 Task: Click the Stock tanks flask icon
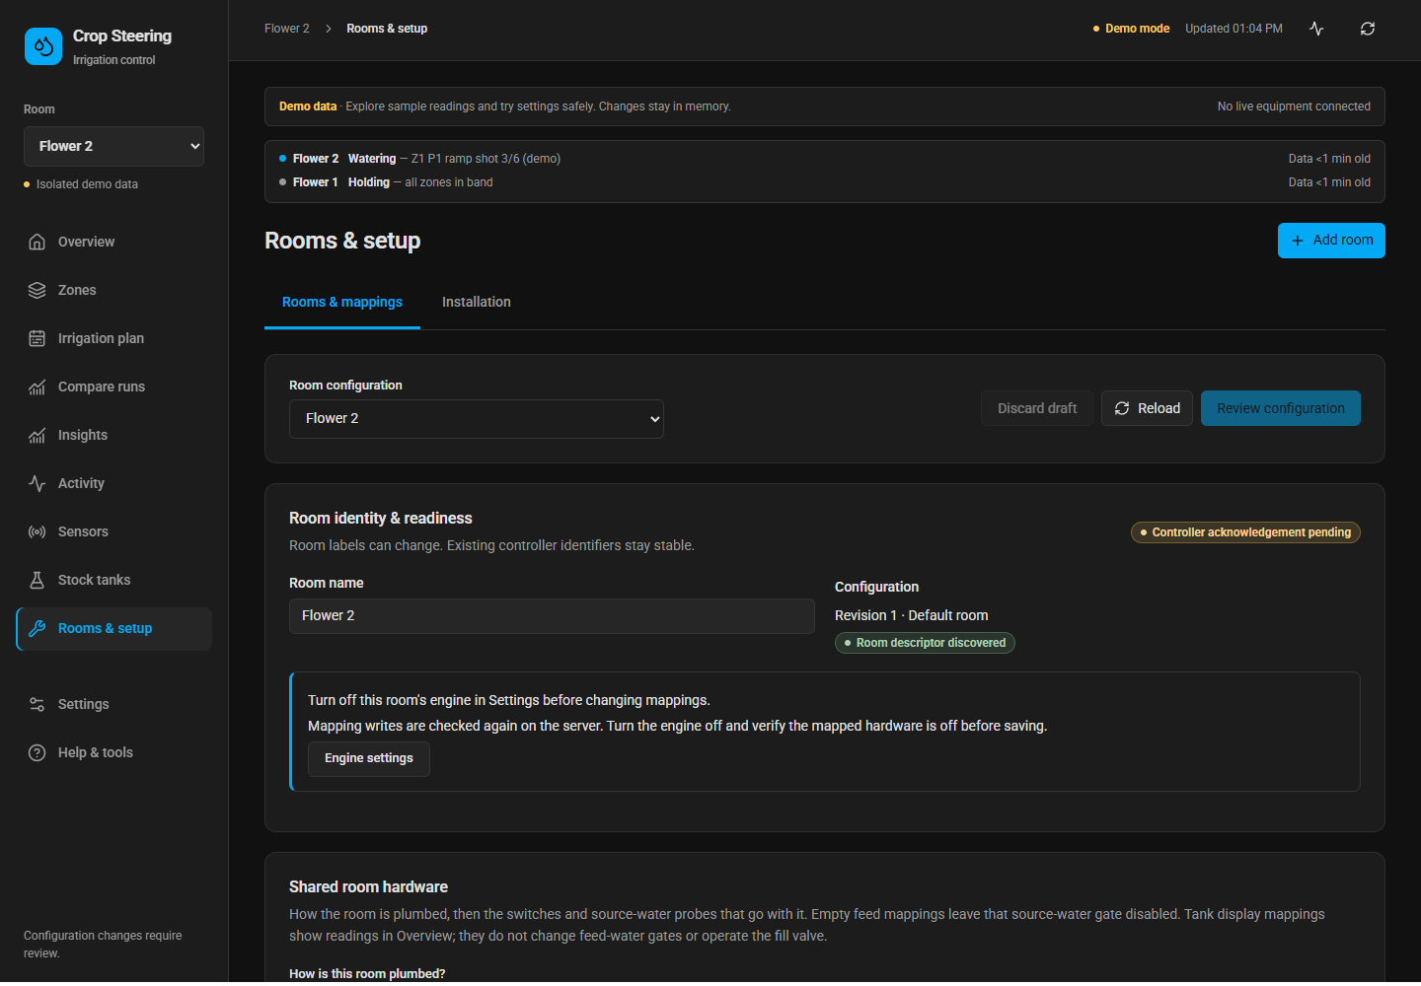(x=37, y=580)
